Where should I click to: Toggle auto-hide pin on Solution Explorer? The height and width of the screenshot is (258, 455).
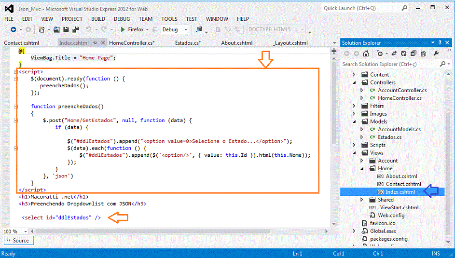tap(440, 43)
